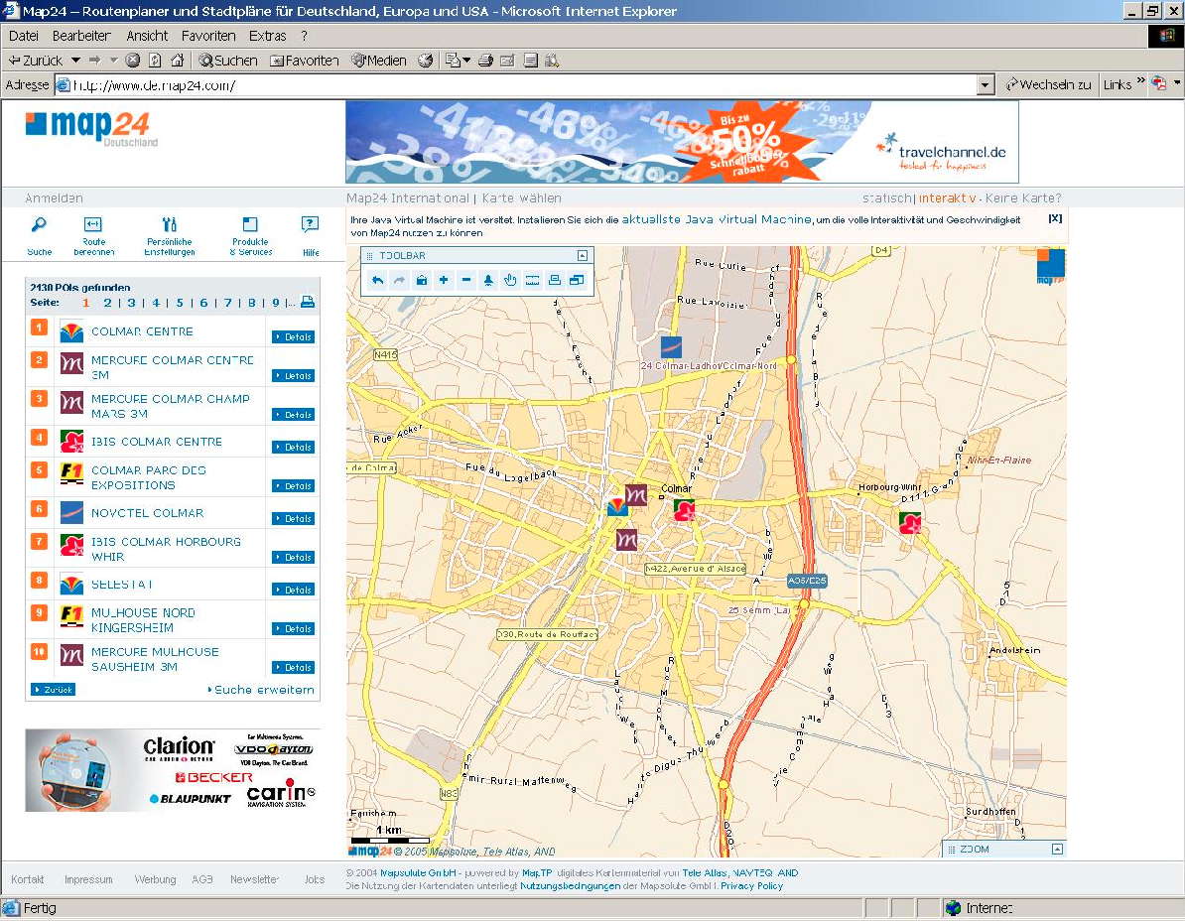Close the Java Virtual Machine notice
Viewport: 1185px width, 921px height.
pyautogui.click(x=1055, y=218)
